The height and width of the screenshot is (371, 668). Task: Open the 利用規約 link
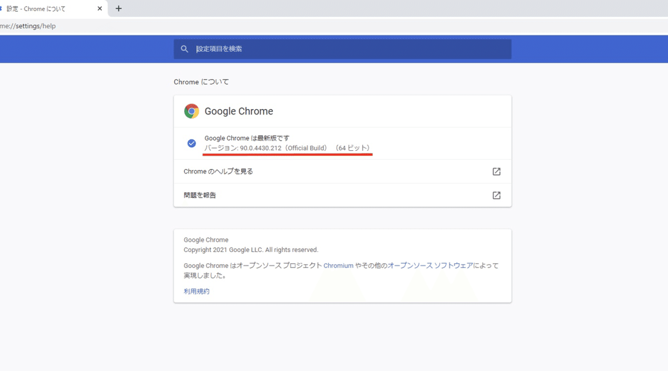coord(197,291)
